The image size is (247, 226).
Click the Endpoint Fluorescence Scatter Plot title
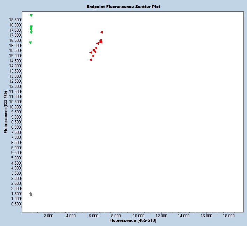click(123, 7)
